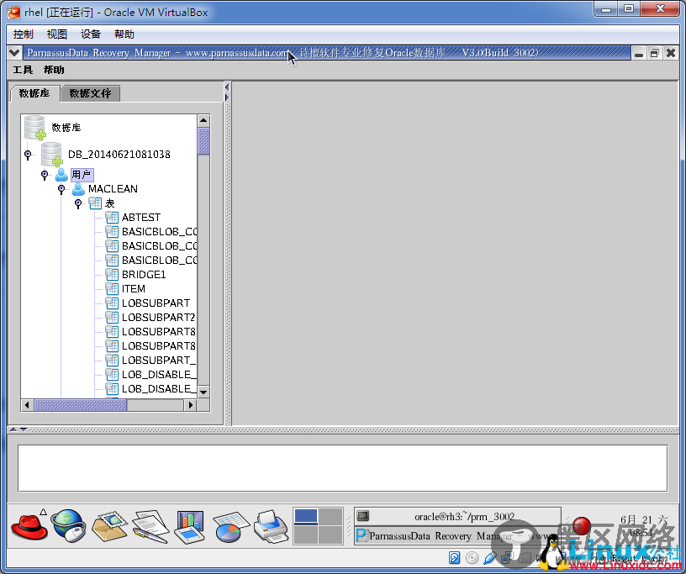Click VirtualBox USB device status icon
The height and width of the screenshot is (574, 686).
click(489, 558)
